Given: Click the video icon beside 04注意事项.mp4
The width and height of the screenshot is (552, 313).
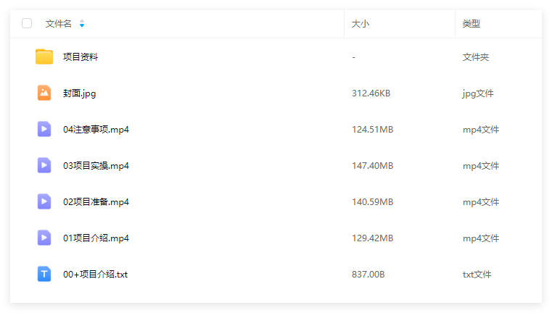Looking at the screenshot, I should coord(44,129).
